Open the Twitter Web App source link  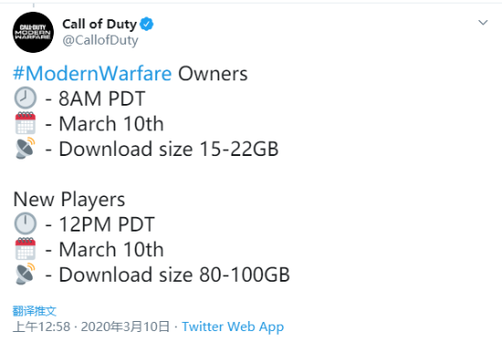(x=233, y=326)
